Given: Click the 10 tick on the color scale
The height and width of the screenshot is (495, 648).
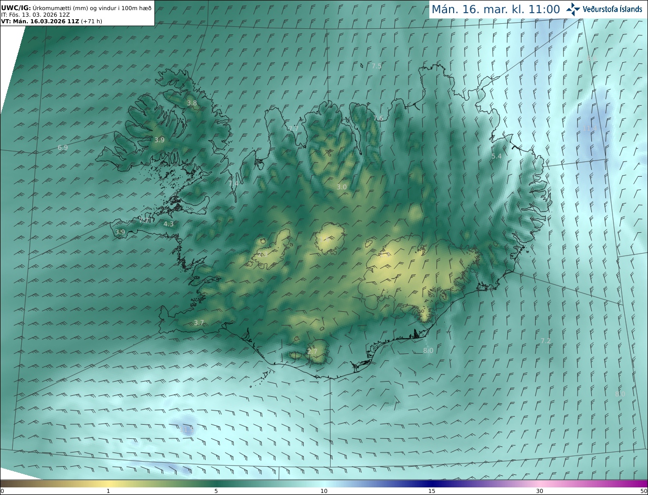Looking at the screenshot, I should click(x=324, y=491).
